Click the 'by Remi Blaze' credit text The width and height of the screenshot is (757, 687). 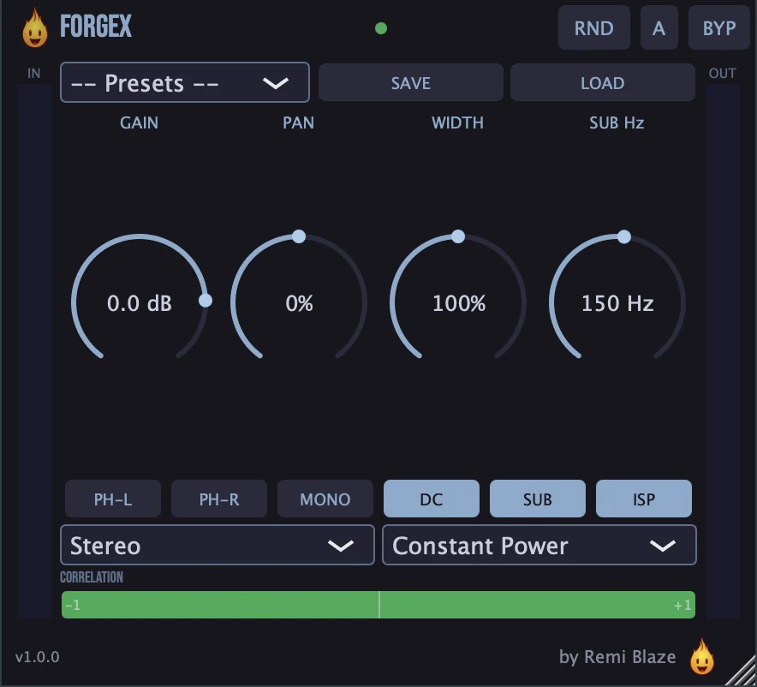[x=617, y=657]
